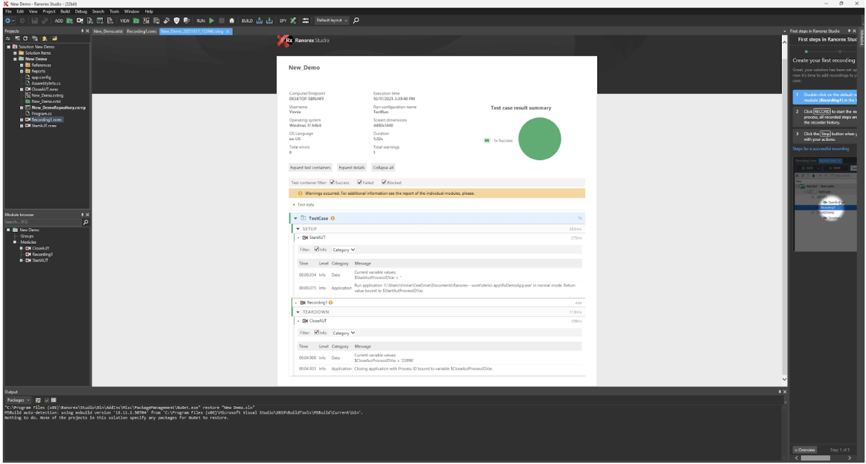Image resolution: width=866 pixels, height=464 pixels.
Task: Click the Expand test containers button
Action: (x=310, y=167)
